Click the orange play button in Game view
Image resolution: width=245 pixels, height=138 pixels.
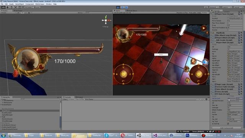204,28
